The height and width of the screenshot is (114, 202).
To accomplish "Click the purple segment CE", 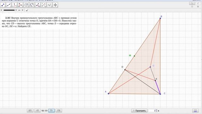I will point(158,87).
